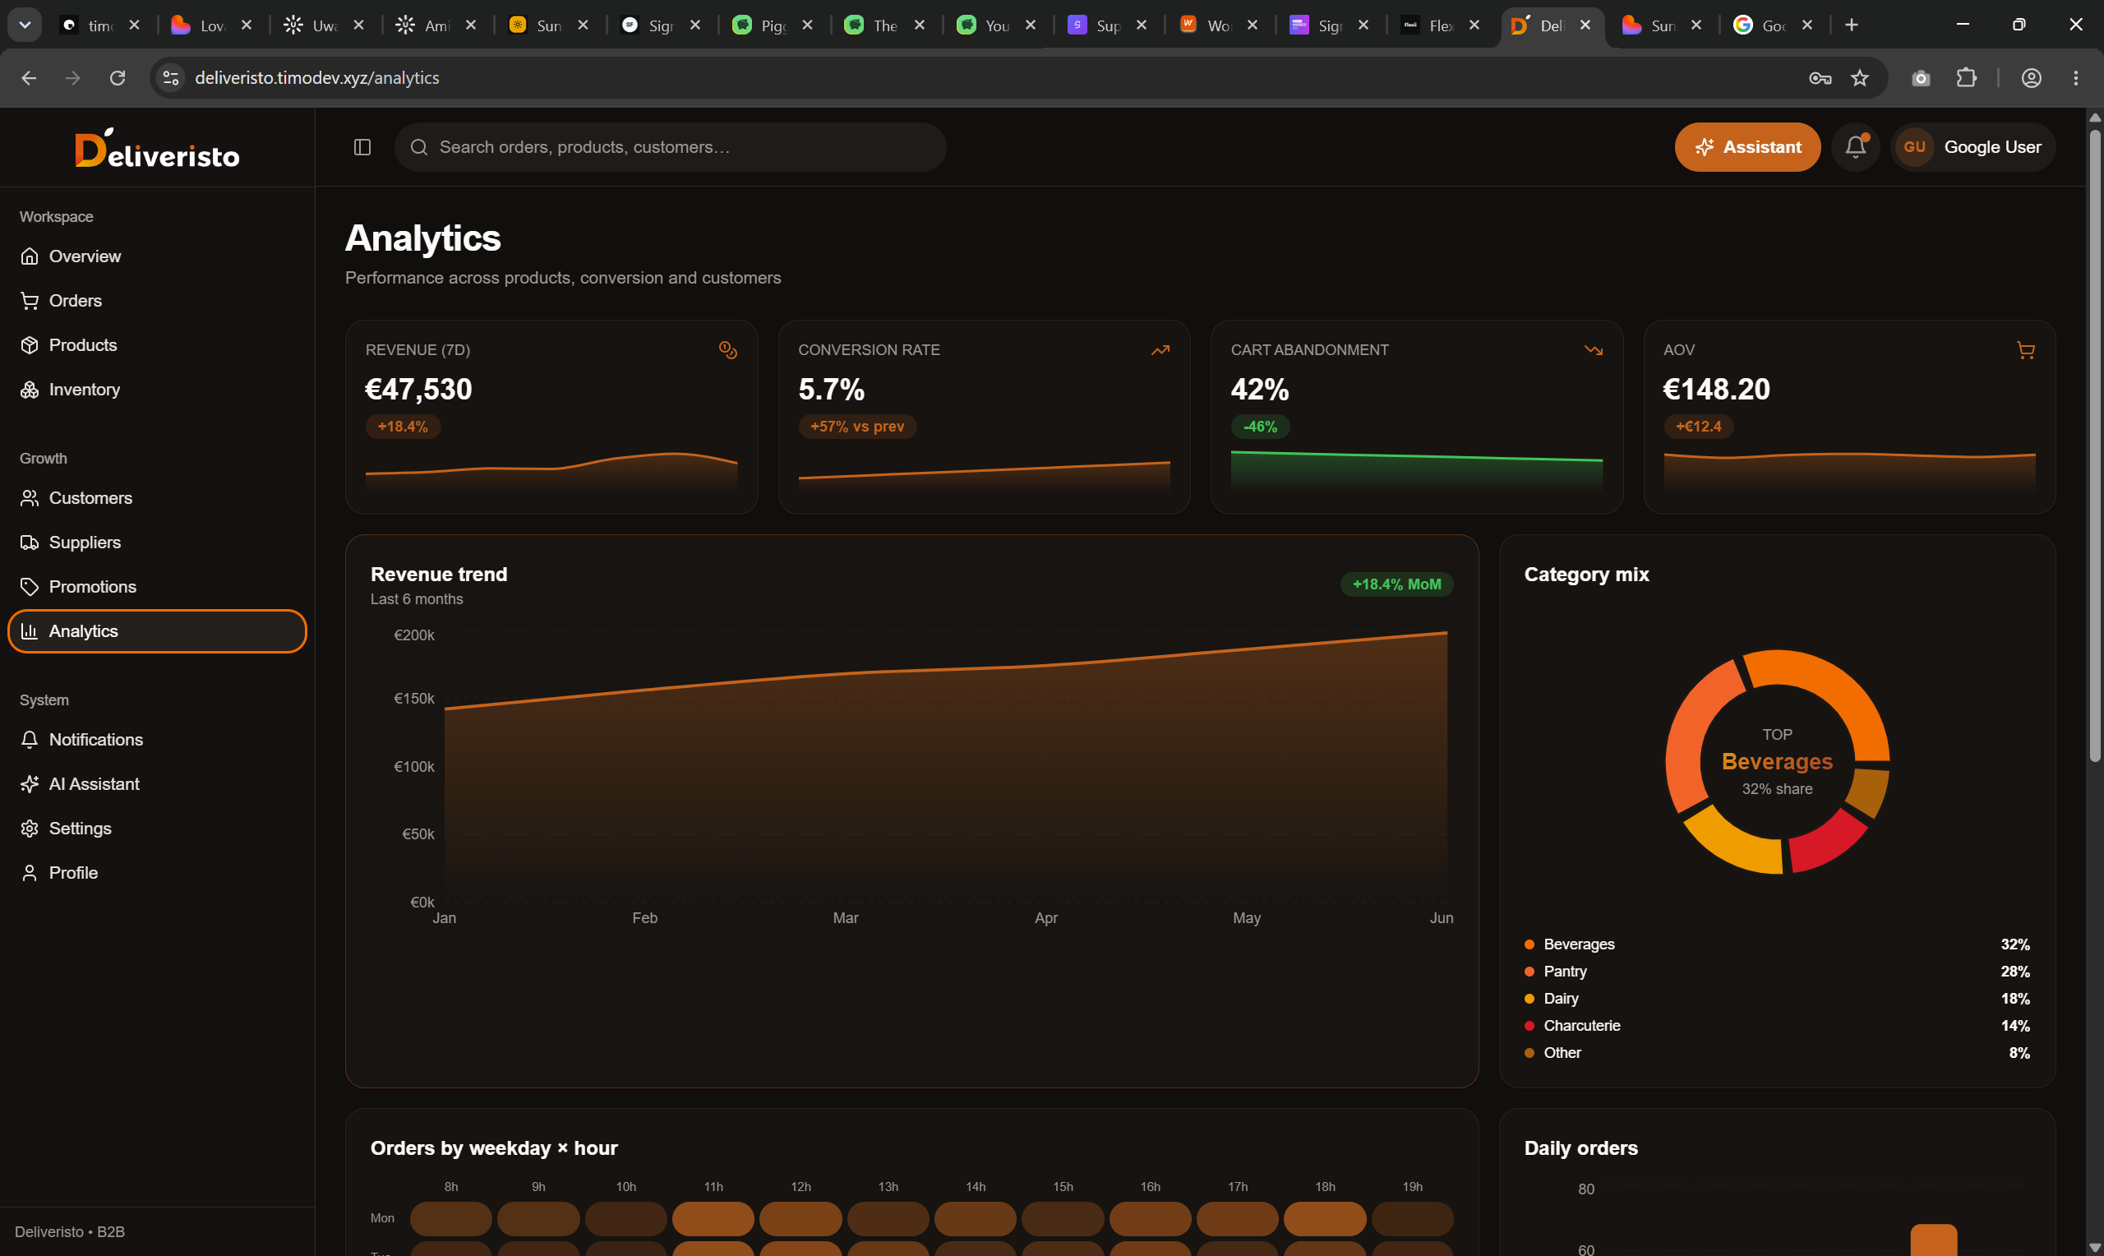Click the cart icon on AOV card
Viewport: 2104px width, 1256px height.
click(2025, 350)
